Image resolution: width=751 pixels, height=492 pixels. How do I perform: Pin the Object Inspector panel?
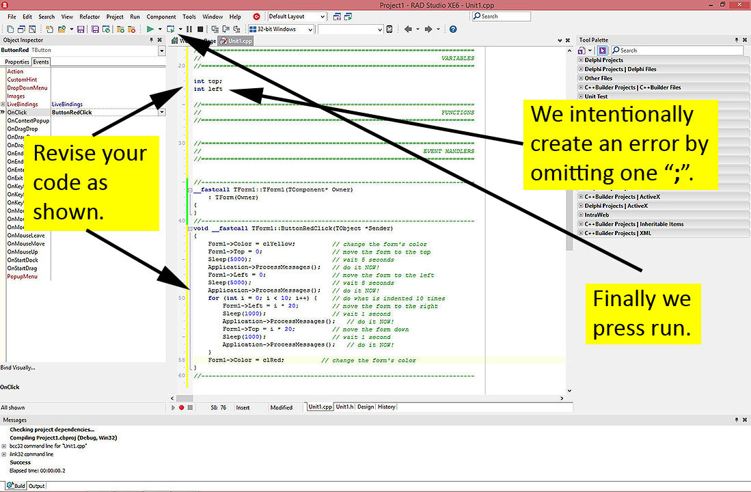(151, 40)
